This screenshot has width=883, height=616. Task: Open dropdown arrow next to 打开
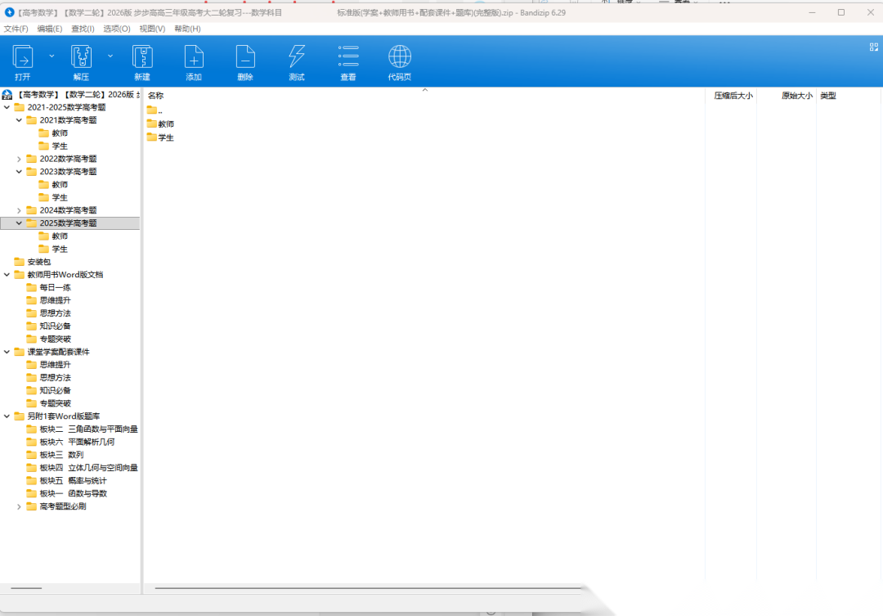pyautogui.click(x=52, y=56)
